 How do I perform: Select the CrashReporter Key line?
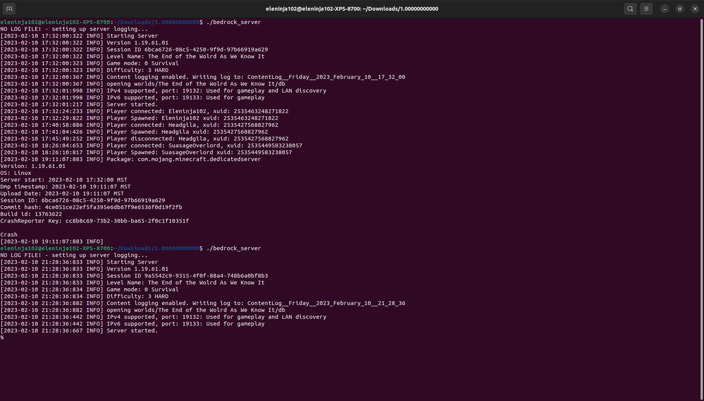pos(95,221)
